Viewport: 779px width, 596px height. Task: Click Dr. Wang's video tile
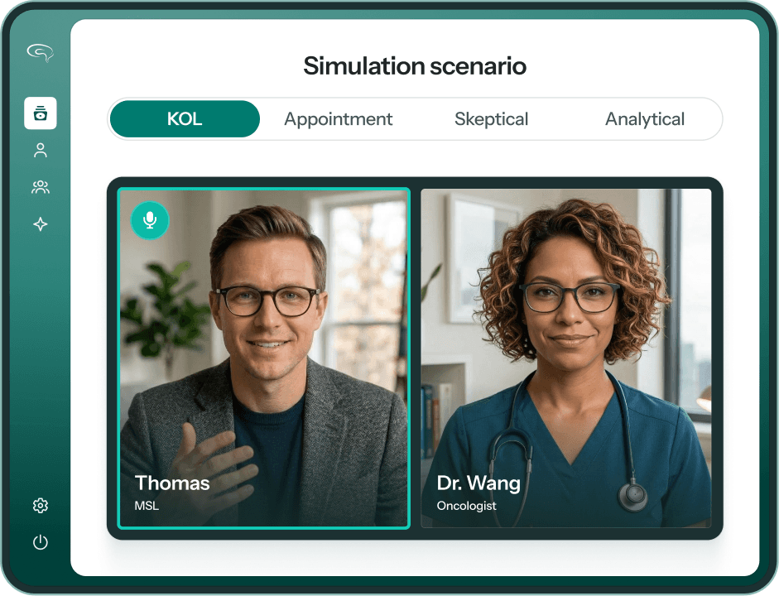pyautogui.click(x=566, y=358)
